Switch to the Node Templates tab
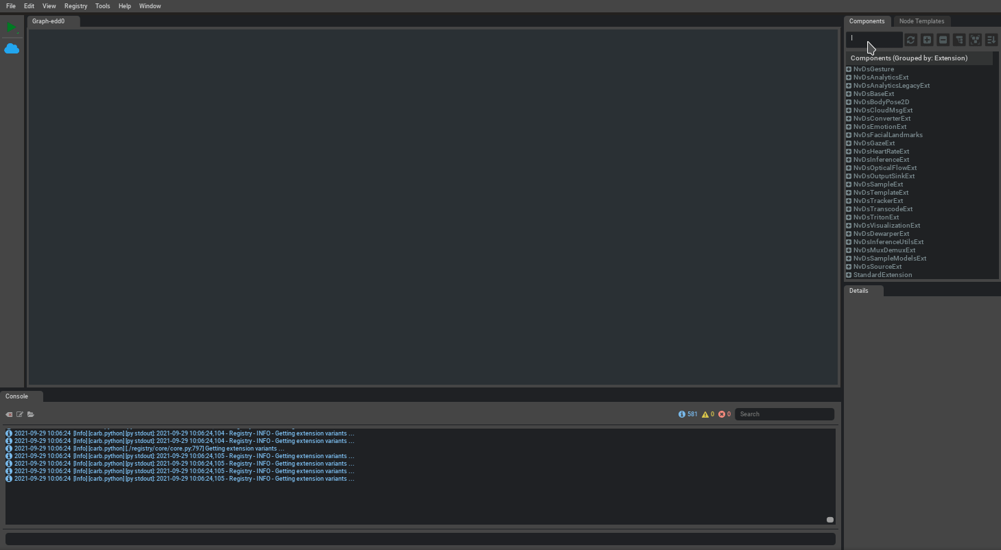The height and width of the screenshot is (550, 1001). click(x=921, y=21)
